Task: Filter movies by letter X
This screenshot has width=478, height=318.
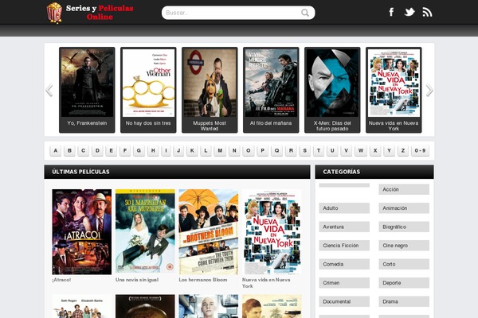Action: coord(375,150)
